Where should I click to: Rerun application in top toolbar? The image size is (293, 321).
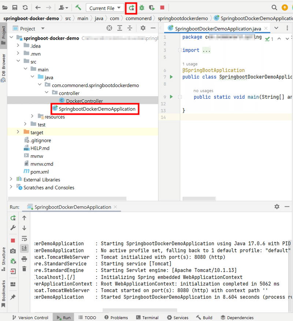click(x=131, y=8)
